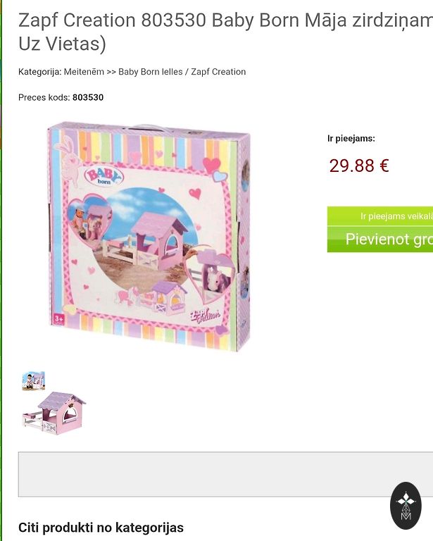Click the Citi produkti no kategorijas heading
The width and height of the screenshot is (433, 541).
click(x=101, y=528)
